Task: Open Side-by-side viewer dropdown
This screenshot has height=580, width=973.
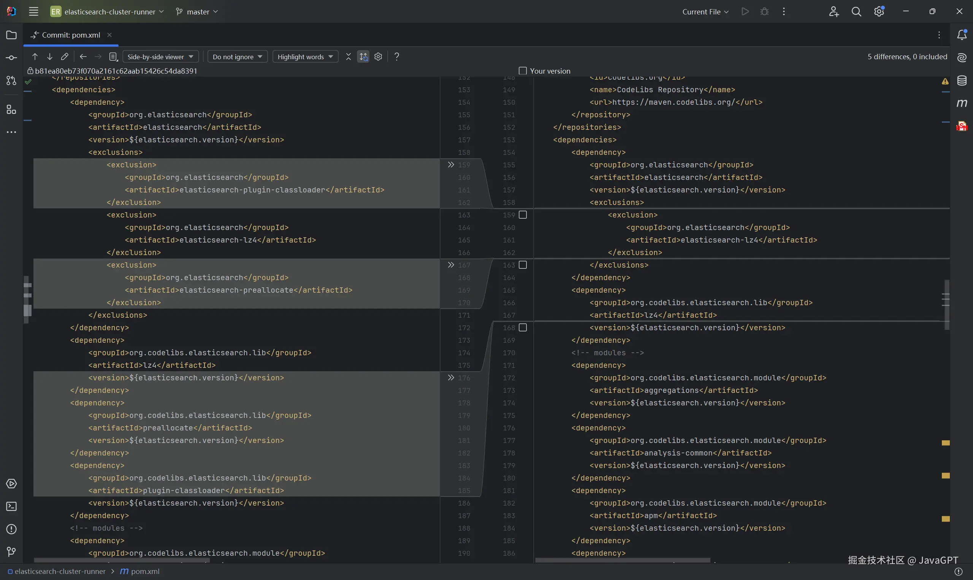Action: click(160, 57)
